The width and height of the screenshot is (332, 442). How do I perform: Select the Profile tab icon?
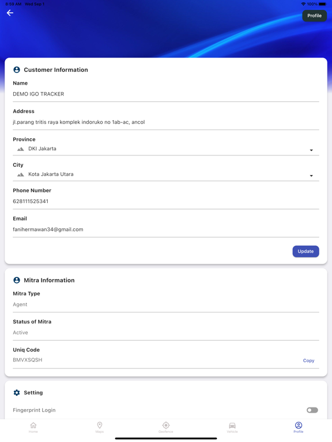click(x=299, y=425)
